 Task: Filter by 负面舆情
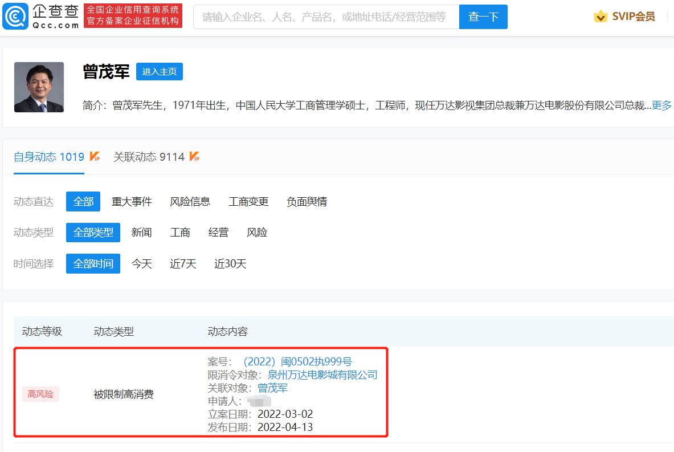pyautogui.click(x=307, y=201)
